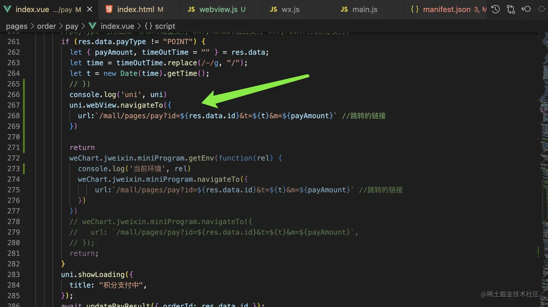Click the JS icon on wx.js tab
The width and height of the screenshot is (548, 307).
point(273,9)
